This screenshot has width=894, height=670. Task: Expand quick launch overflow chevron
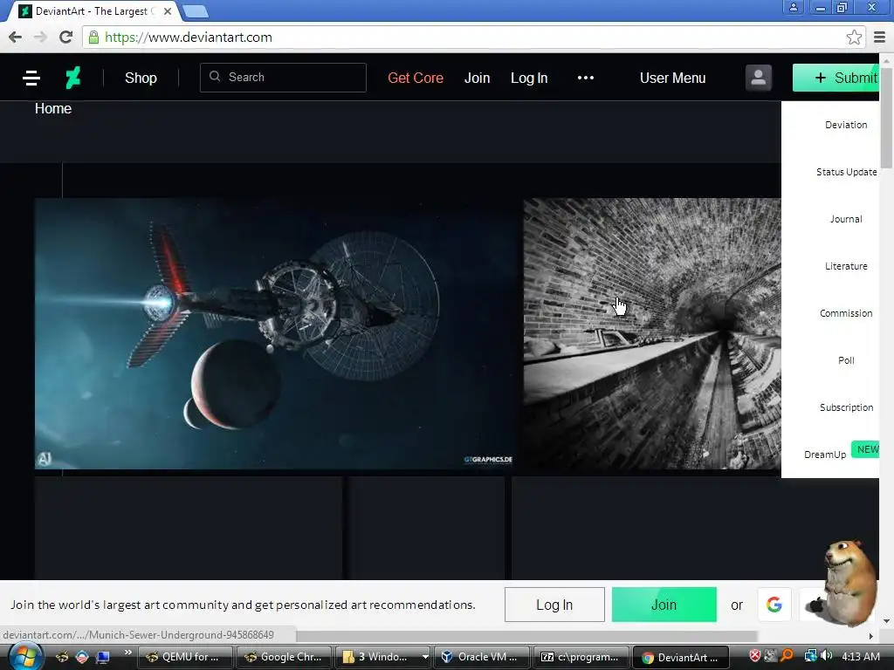pos(127,653)
